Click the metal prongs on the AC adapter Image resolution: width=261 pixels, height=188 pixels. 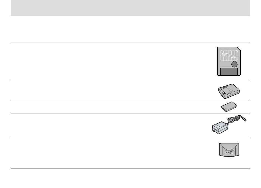pos(214,130)
